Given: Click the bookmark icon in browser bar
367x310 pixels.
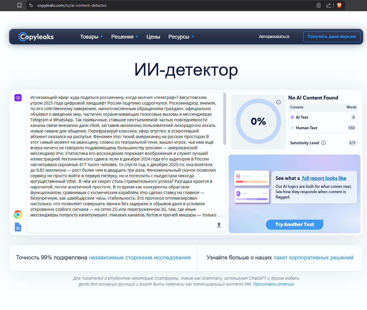Looking at the screenshot, I should tap(19, 5).
